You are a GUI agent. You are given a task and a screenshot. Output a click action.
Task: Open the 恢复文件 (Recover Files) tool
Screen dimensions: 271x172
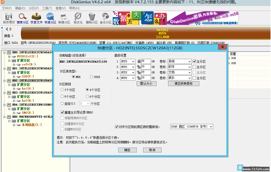(36, 18)
